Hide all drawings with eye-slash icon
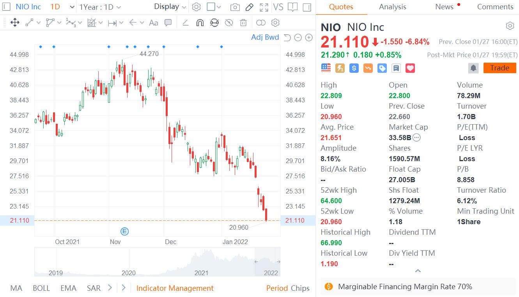 click(229, 23)
